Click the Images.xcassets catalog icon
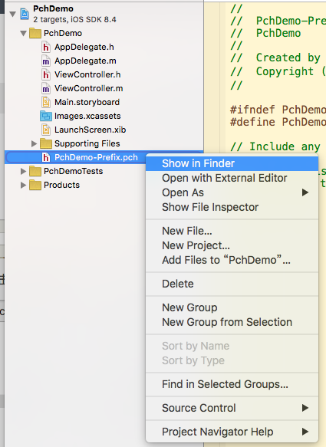 [45, 116]
